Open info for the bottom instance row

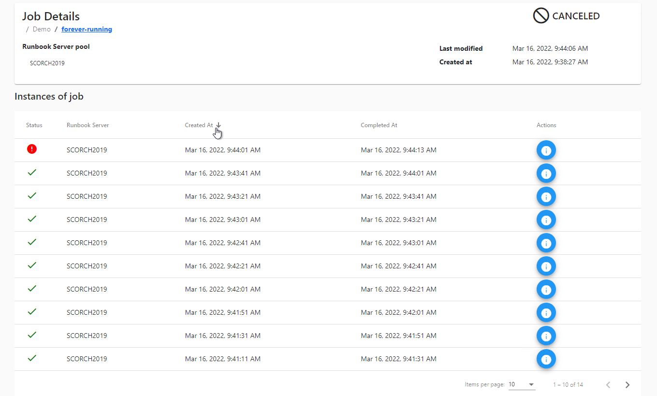(x=546, y=359)
